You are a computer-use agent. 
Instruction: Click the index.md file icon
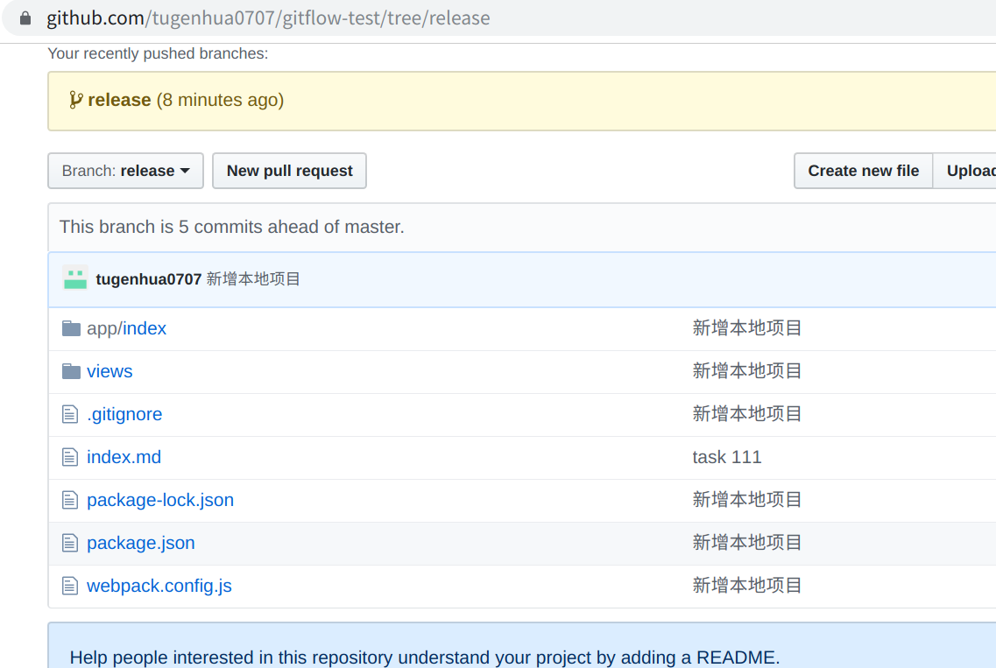click(71, 457)
